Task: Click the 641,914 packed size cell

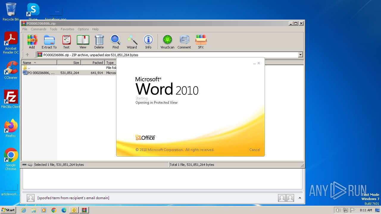Action: [x=97, y=73]
